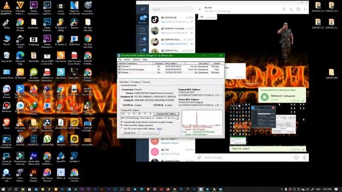Click the Restore Original button
This screenshot has width=342, height=192.
pyautogui.click(x=150, y=133)
